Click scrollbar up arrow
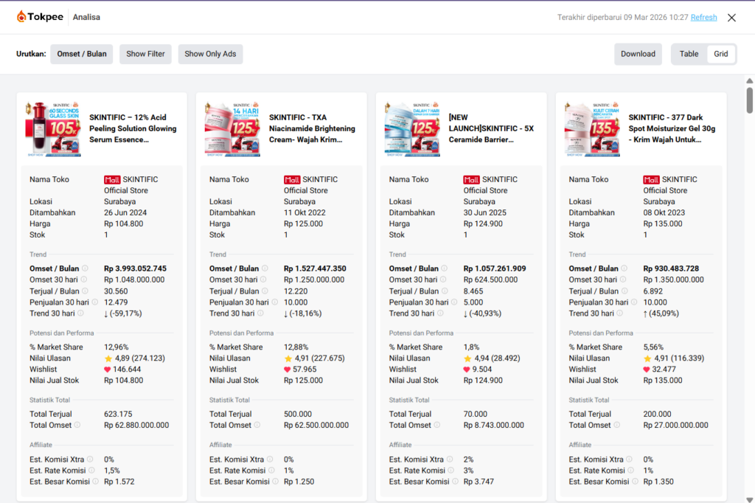This screenshot has height=503, width=755. click(749, 80)
